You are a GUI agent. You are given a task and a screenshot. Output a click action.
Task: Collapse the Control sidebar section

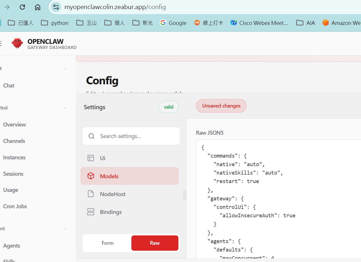pos(65,108)
